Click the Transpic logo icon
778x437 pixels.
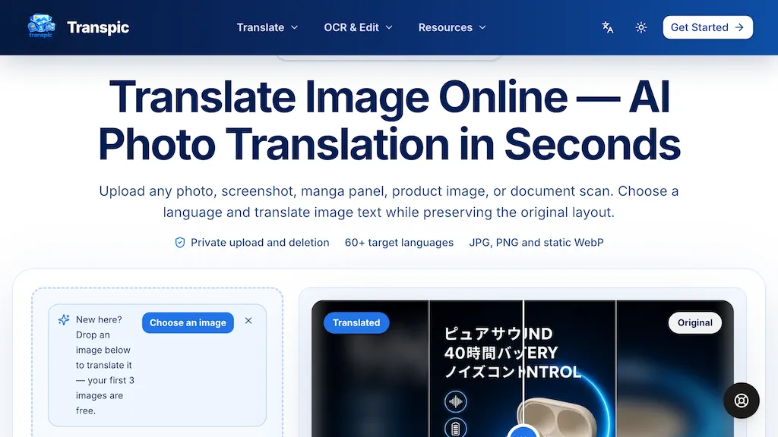[41, 27]
